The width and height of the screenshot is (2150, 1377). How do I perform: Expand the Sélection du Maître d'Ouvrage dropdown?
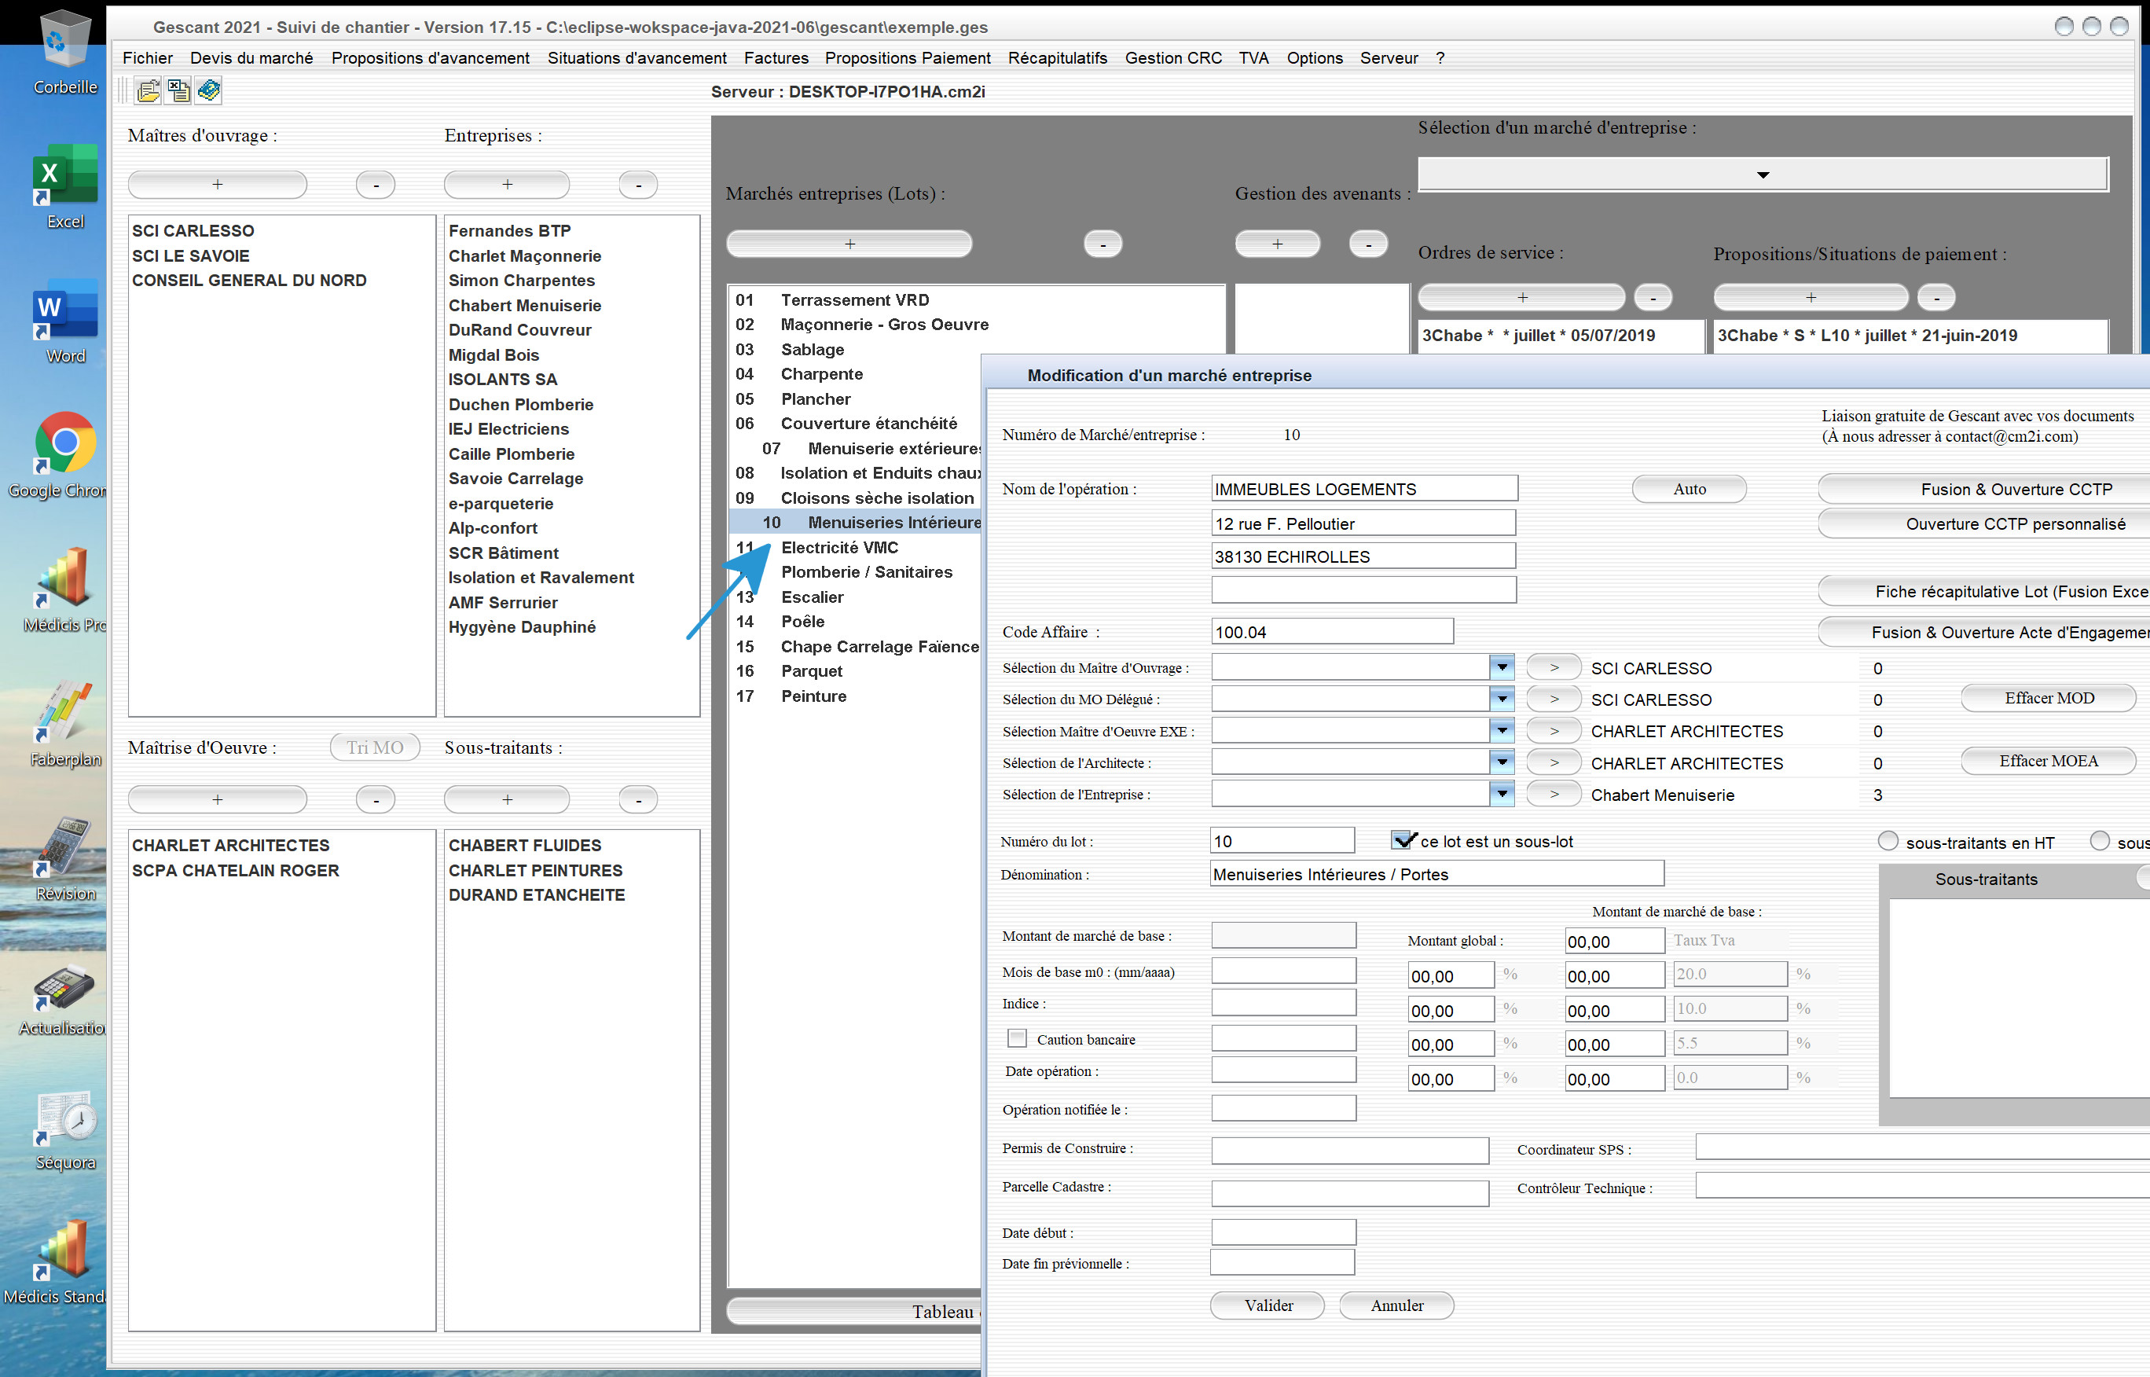pos(1502,667)
